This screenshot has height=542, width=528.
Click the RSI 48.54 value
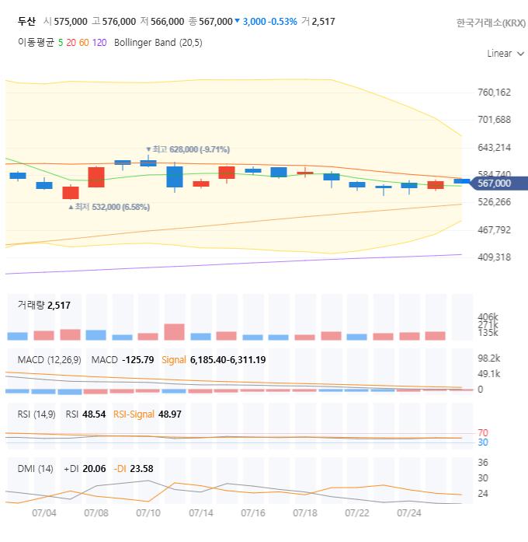click(x=85, y=414)
